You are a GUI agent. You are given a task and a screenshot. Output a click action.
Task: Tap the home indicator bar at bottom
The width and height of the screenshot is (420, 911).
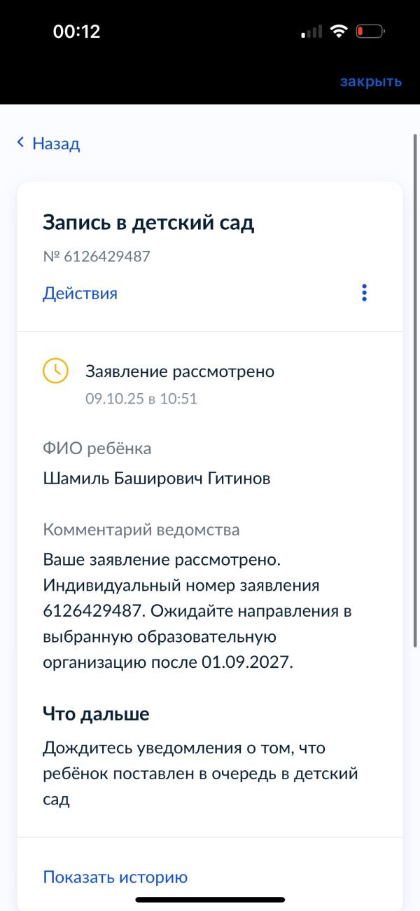click(x=210, y=899)
